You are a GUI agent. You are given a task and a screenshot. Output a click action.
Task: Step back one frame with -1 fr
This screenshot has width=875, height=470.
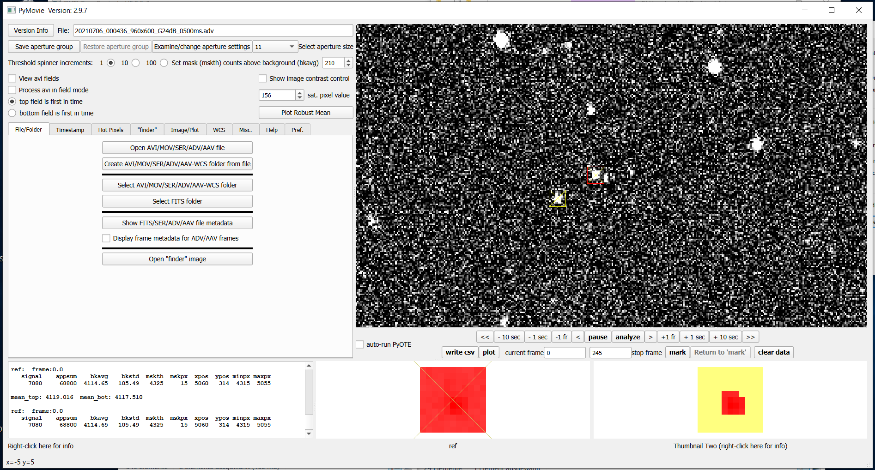click(561, 337)
